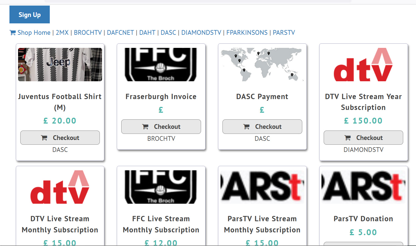Checkout the Juventus Football Shirt
The height and width of the screenshot is (246, 416).
click(60, 138)
